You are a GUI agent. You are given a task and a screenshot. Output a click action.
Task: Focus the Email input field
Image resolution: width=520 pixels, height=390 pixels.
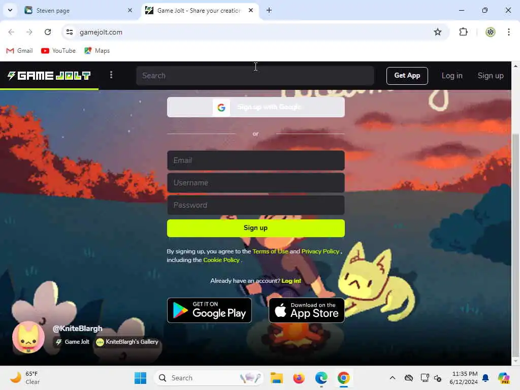pyautogui.click(x=256, y=160)
